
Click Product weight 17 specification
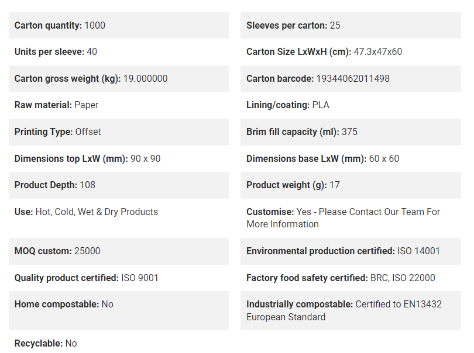tap(351, 185)
